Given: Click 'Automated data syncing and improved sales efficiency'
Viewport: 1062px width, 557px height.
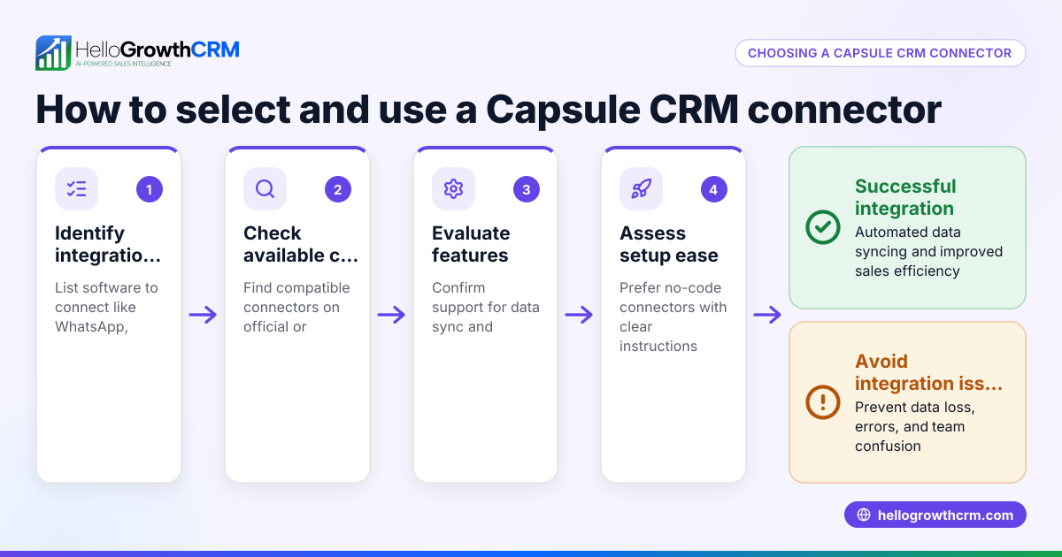Looking at the screenshot, I should point(929,251).
